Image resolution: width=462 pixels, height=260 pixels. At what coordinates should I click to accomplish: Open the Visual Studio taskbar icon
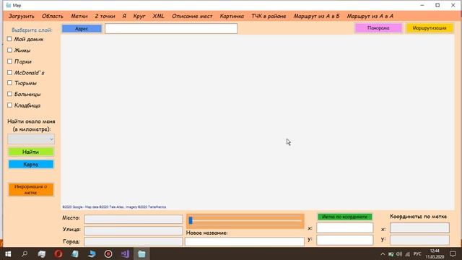coord(125,253)
